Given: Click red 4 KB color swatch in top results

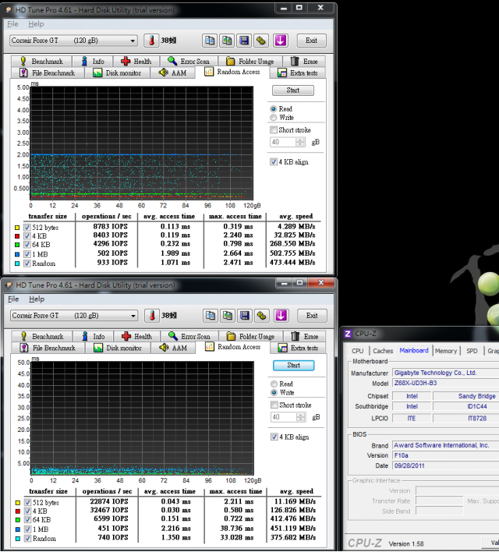Looking at the screenshot, I should pyautogui.click(x=17, y=236).
